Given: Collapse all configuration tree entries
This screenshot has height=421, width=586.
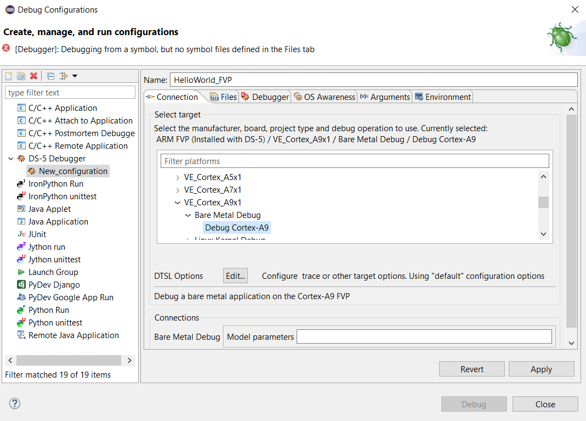Looking at the screenshot, I should [x=49, y=76].
